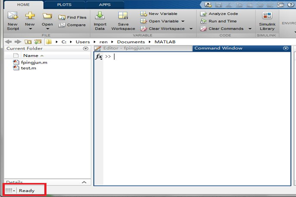Switch to the HOME tab
This screenshot has height=197, width=296.
coord(23,5)
